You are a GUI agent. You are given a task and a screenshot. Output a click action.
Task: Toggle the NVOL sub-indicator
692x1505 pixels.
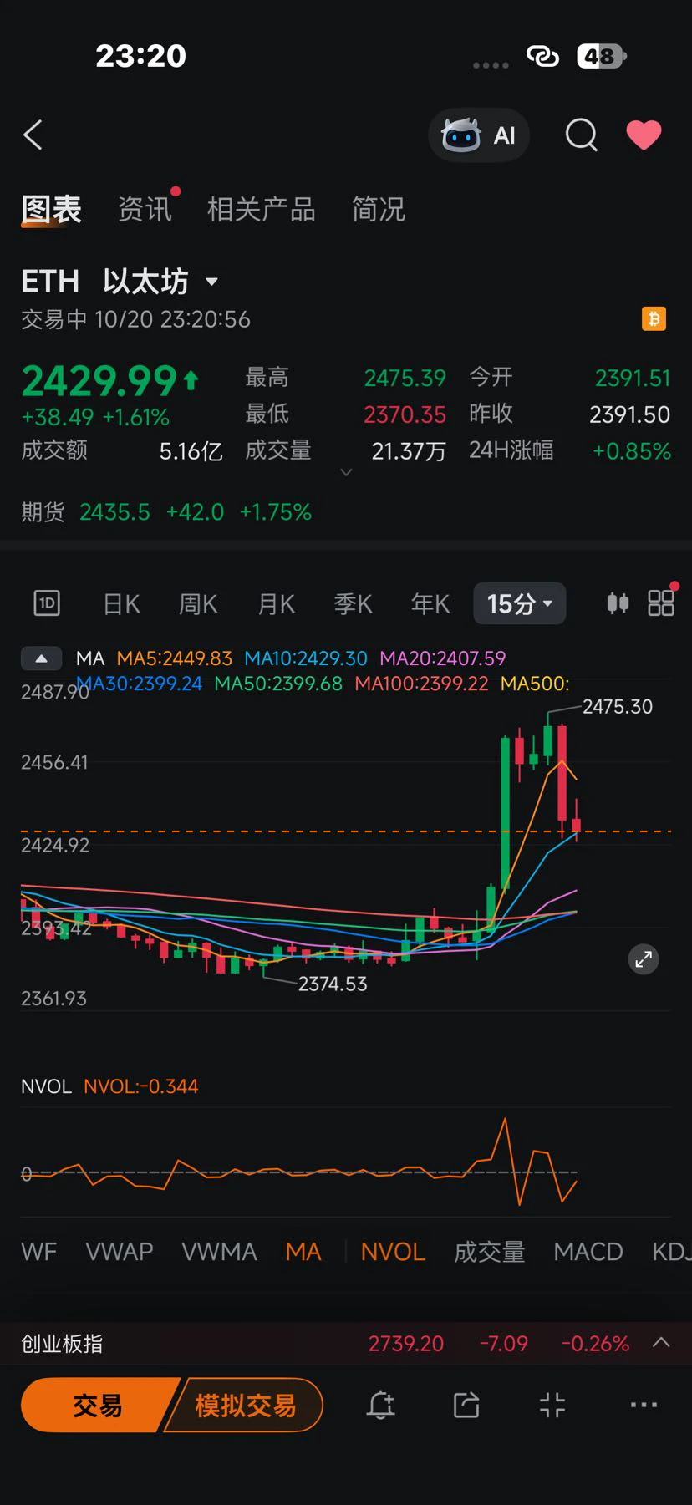pos(393,1252)
